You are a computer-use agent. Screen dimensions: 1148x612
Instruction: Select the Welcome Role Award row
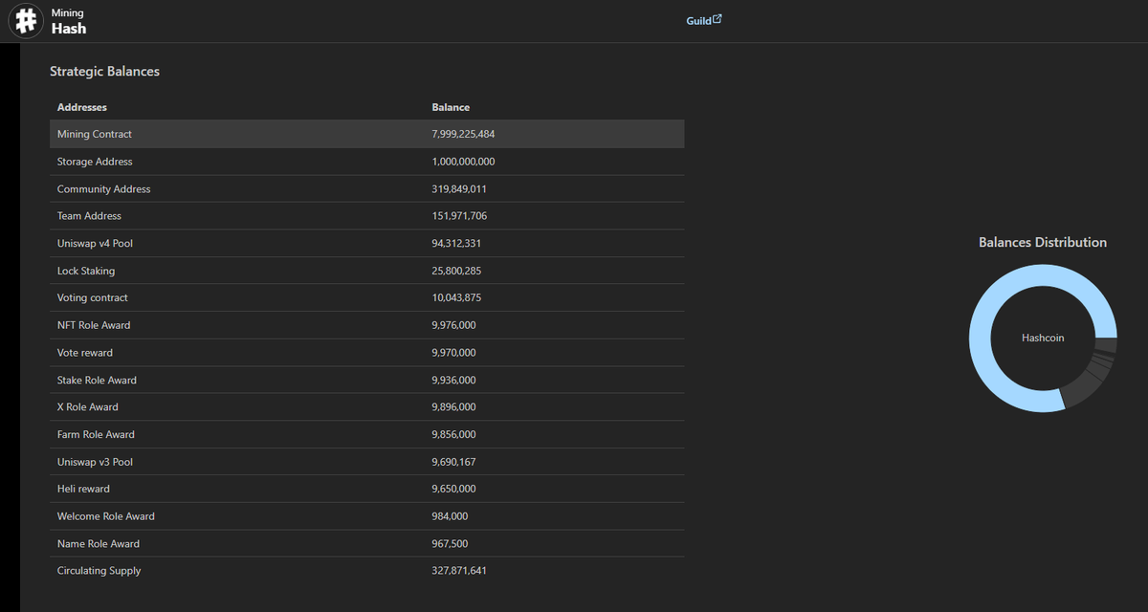366,516
